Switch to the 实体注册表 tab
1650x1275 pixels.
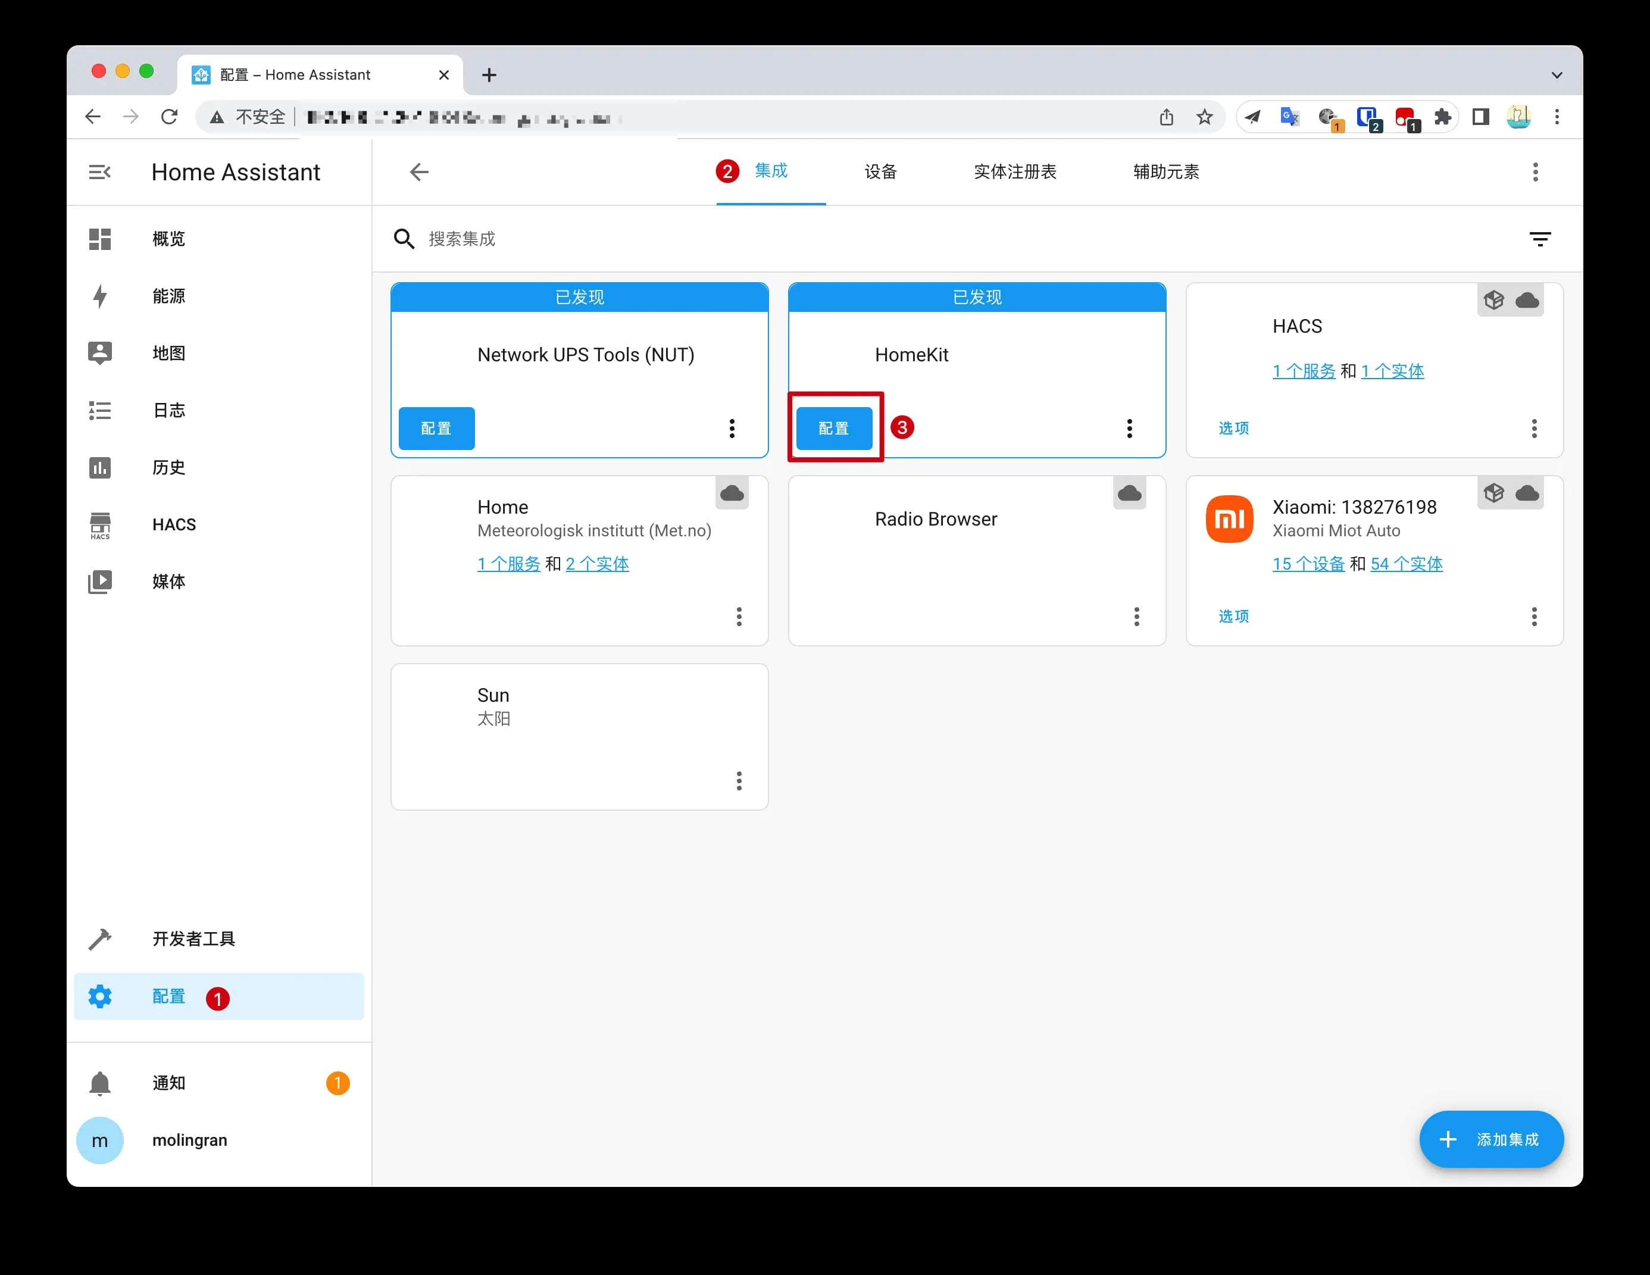click(1015, 172)
